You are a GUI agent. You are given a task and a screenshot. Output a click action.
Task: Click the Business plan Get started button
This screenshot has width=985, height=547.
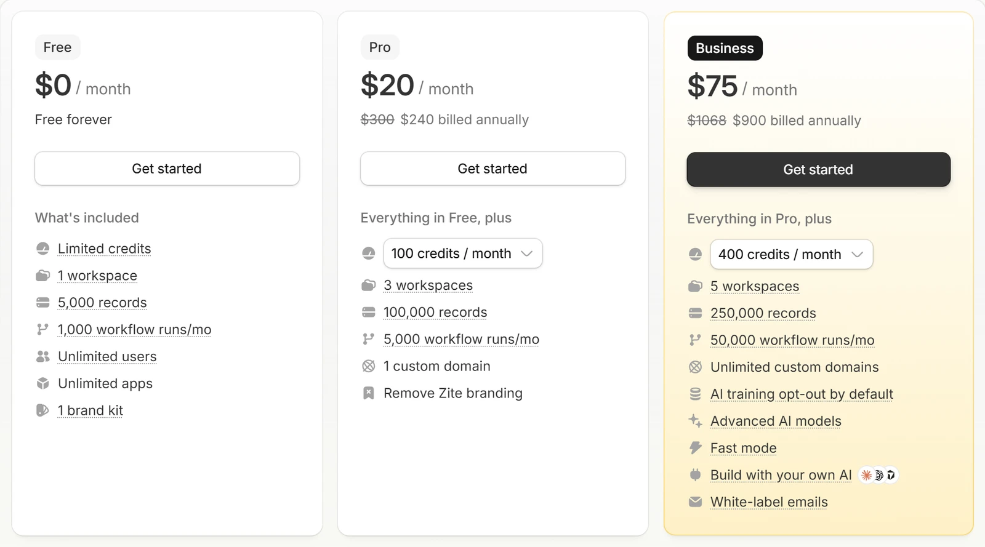[x=818, y=169]
